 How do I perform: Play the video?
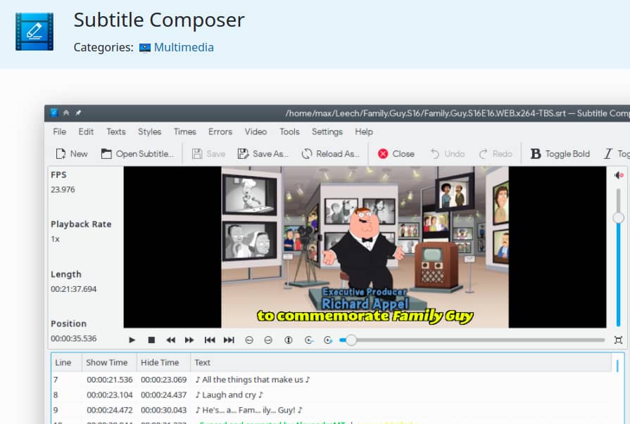pyautogui.click(x=132, y=340)
